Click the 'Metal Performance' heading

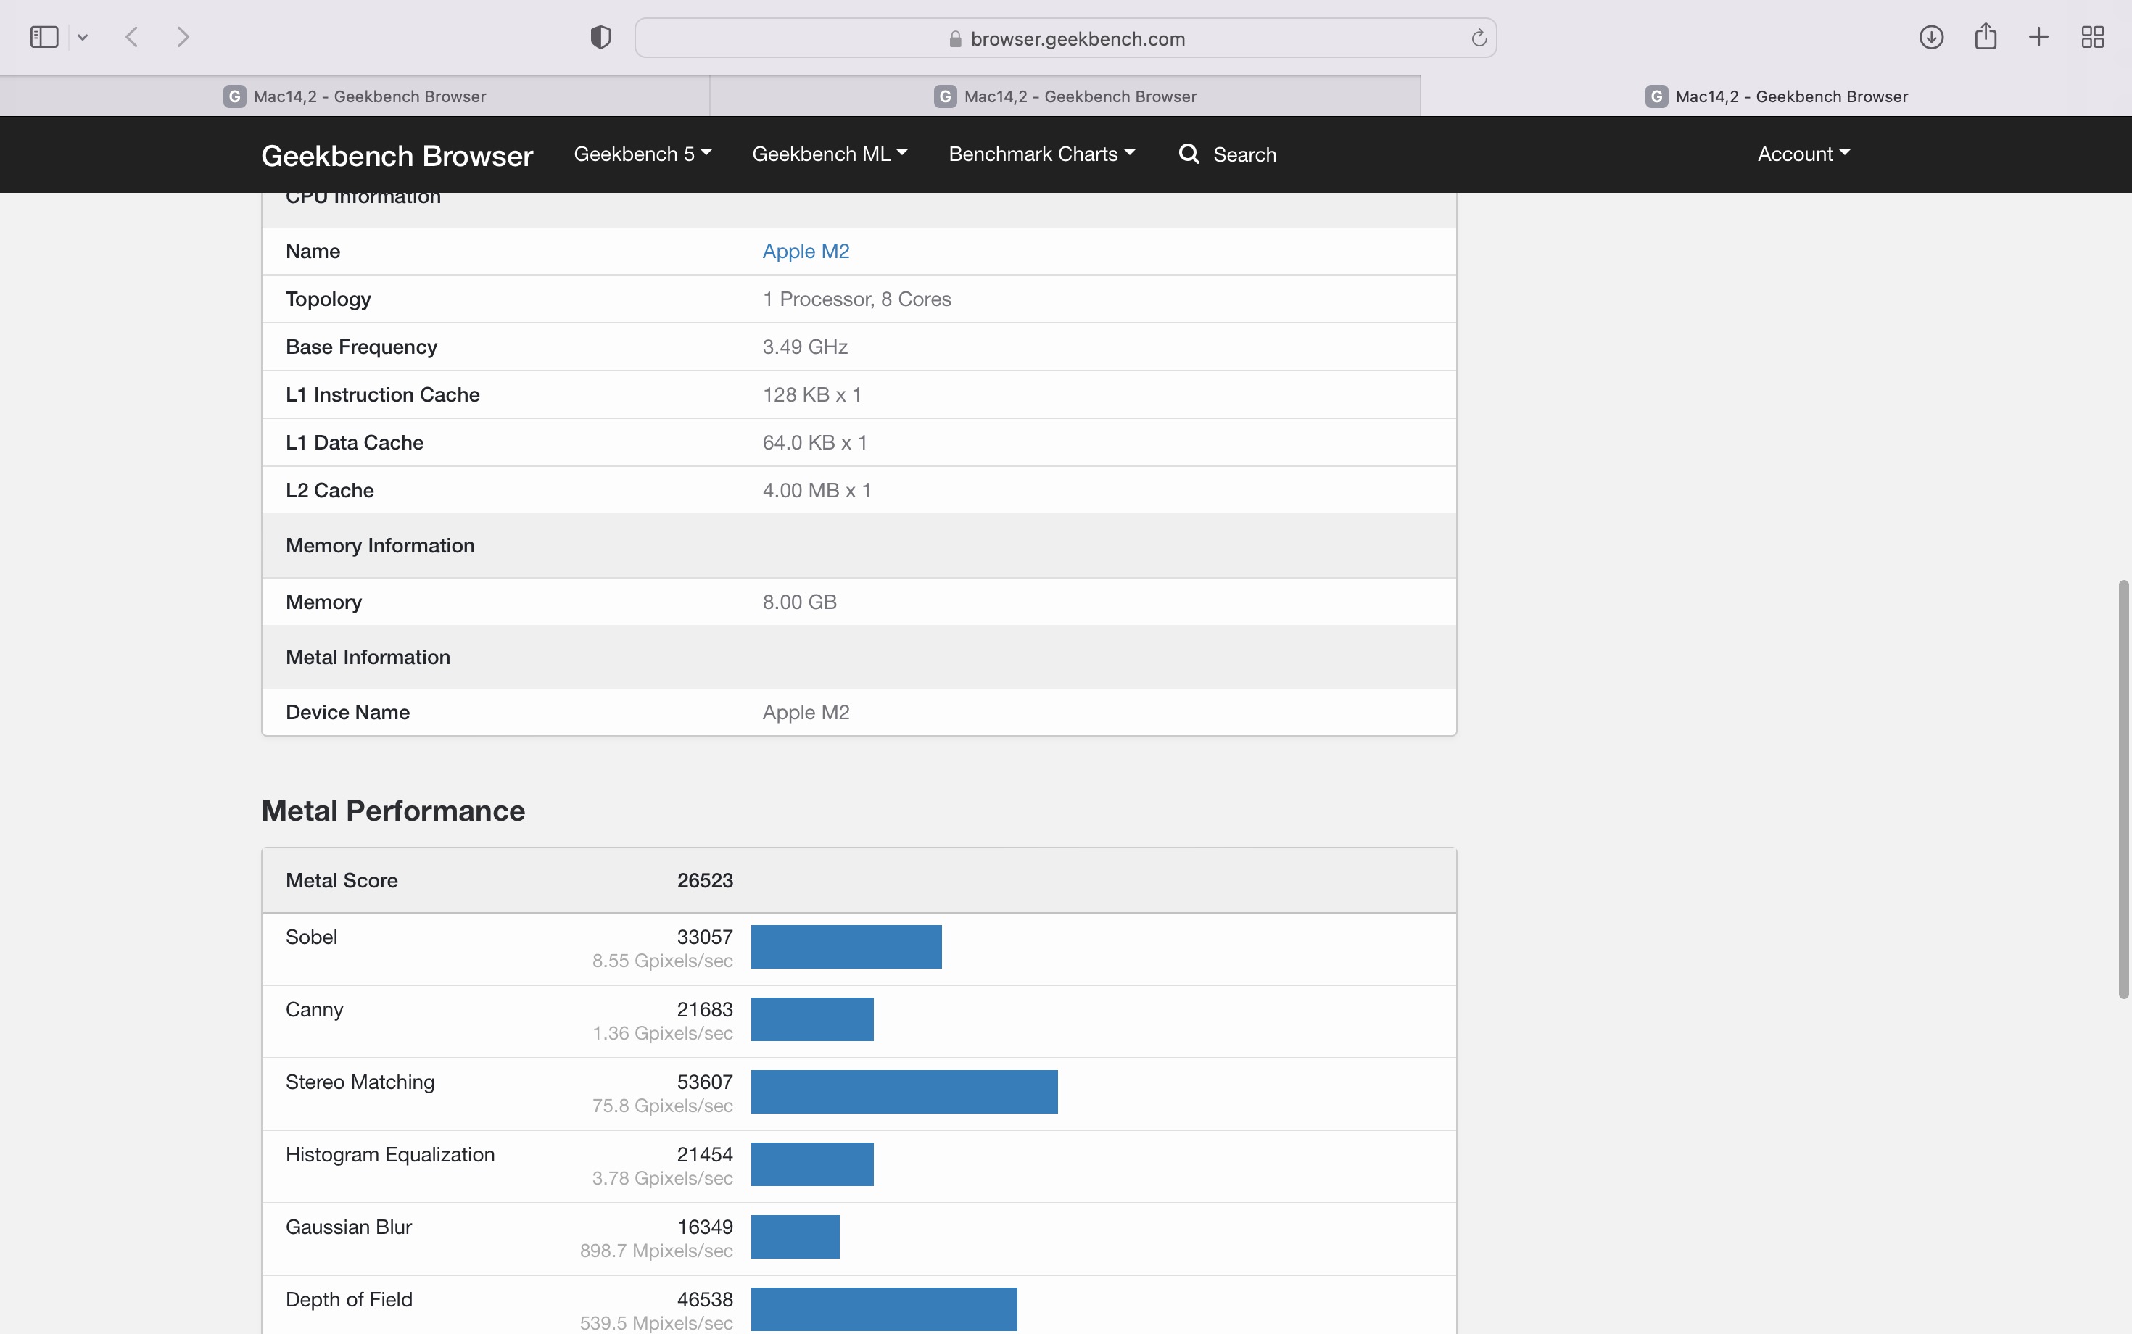393,810
